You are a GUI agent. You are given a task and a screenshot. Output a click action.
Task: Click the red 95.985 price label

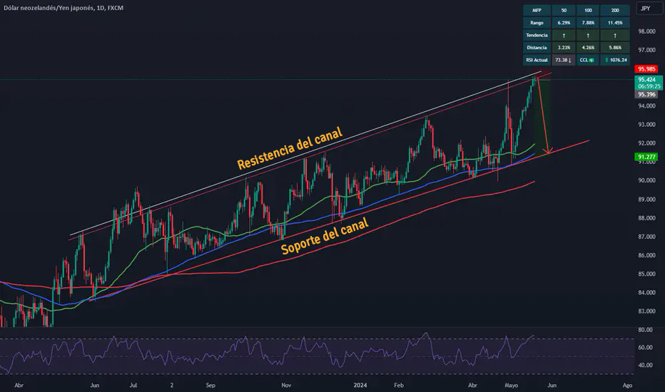point(647,69)
